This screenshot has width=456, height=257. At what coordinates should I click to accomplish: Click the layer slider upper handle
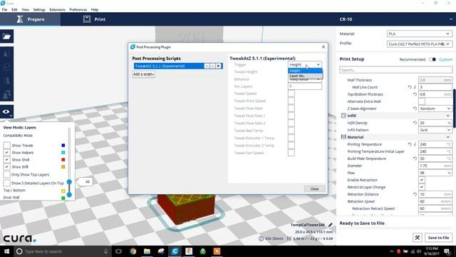point(69,182)
